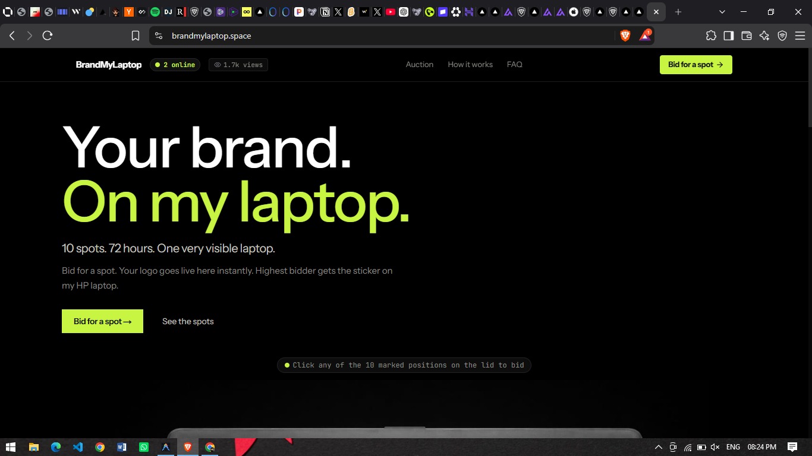Select the See the spots link
Viewport: 812px width, 456px height.
[188, 321]
